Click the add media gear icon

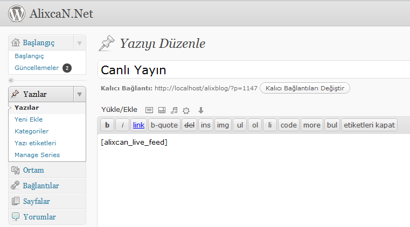(x=186, y=111)
